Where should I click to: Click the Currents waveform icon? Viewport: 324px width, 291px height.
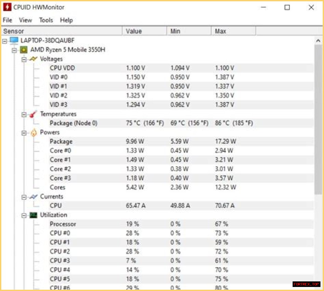pos(33,197)
